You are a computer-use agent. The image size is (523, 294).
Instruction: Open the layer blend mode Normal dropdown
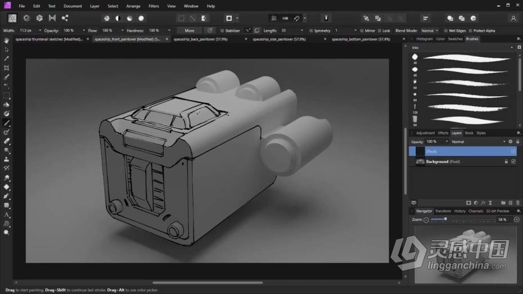tap(478, 142)
